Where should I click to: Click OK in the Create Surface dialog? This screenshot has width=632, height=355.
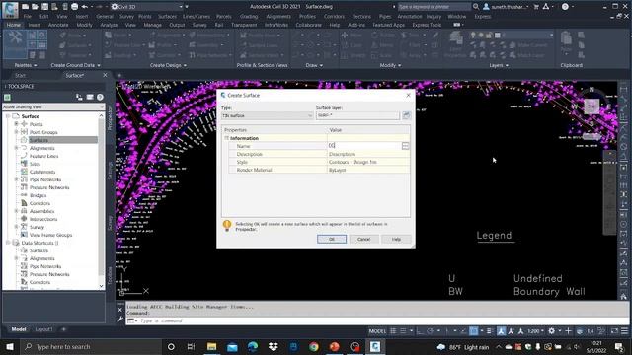click(x=332, y=239)
